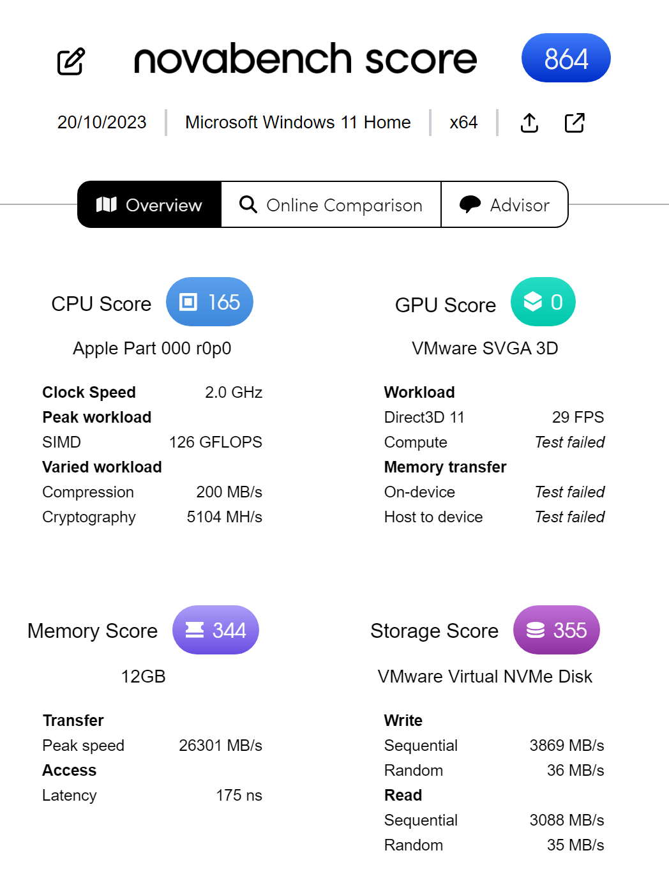Click the CPU chip icon in score badge
The image size is (669, 876).
click(188, 301)
